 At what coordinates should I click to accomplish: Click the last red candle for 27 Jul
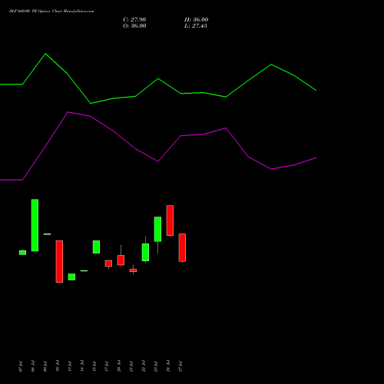[182, 247]
